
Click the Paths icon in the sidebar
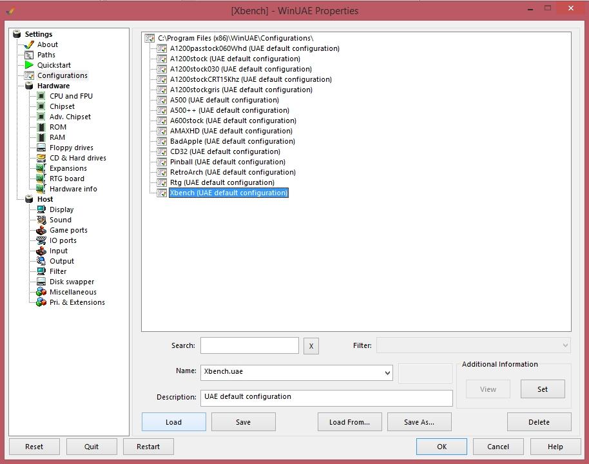(29, 55)
